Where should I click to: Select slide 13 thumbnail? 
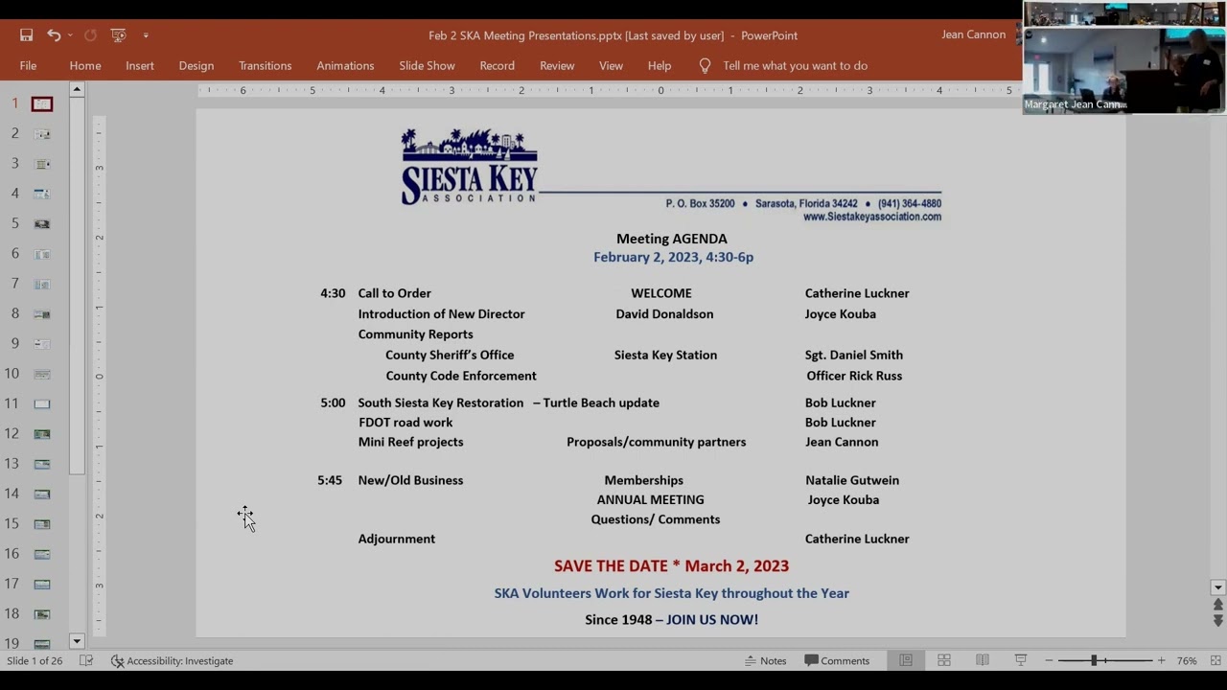[x=42, y=464]
